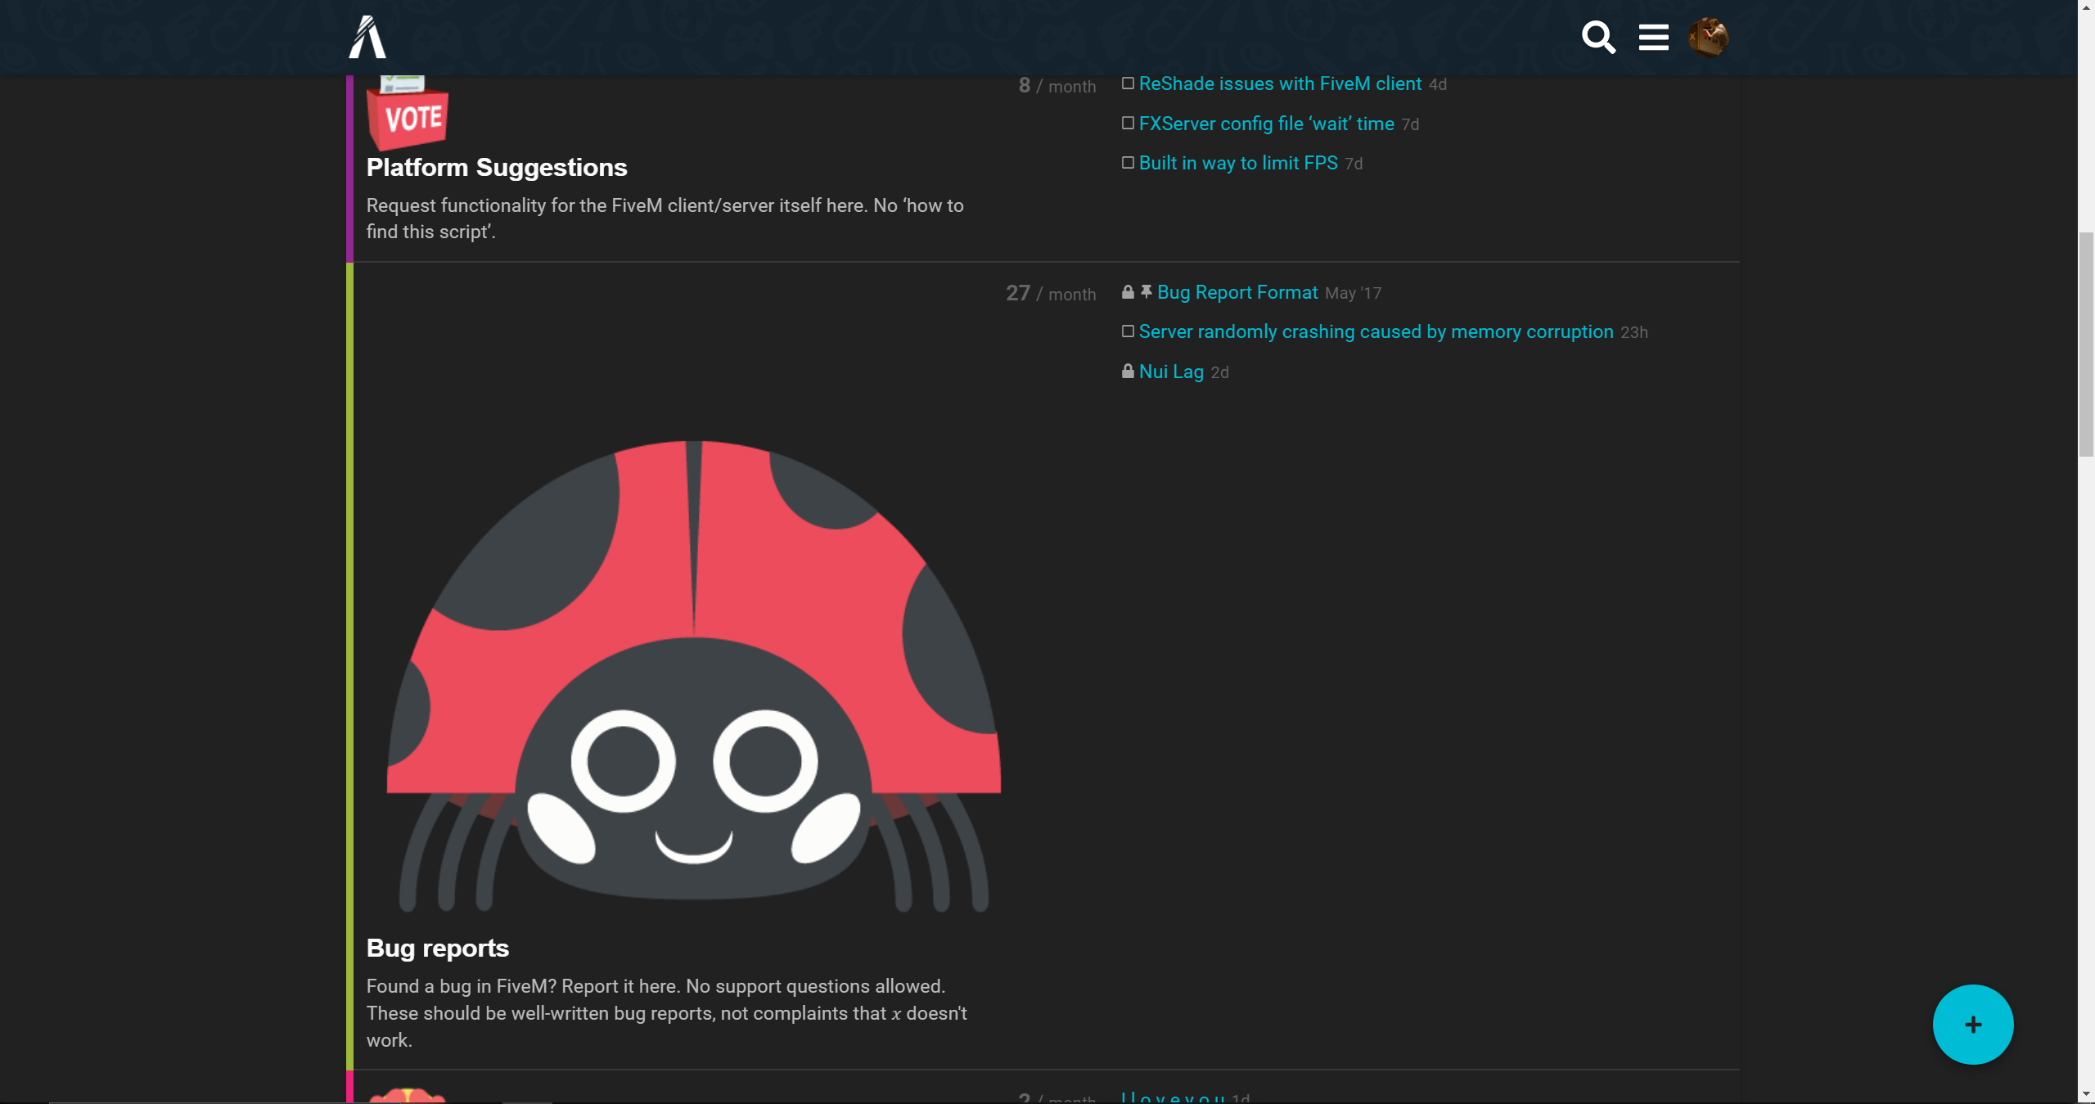The height and width of the screenshot is (1104, 2095).
Task: Toggle the unread box before ReShade issues topic
Action: click(1127, 83)
